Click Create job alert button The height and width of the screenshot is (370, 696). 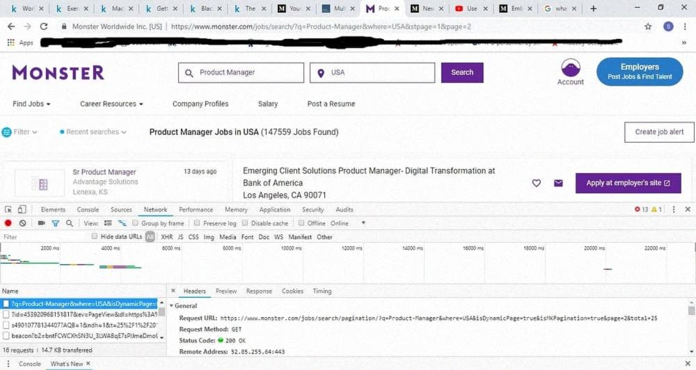659,132
